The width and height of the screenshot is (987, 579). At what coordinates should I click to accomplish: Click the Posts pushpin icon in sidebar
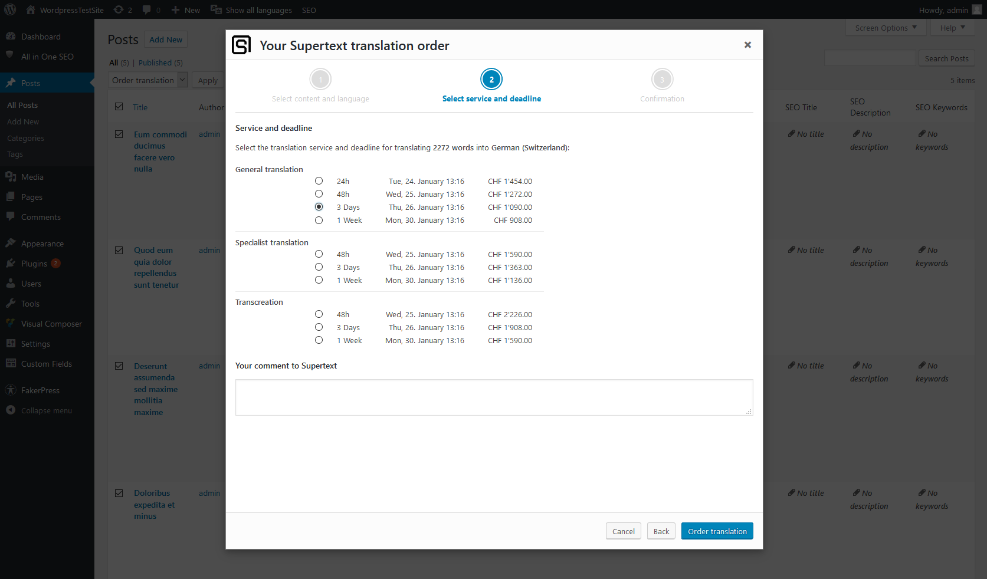pyautogui.click(x=11, y=83)
